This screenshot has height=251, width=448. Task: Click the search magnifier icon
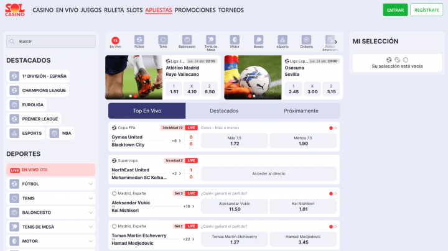12,42
